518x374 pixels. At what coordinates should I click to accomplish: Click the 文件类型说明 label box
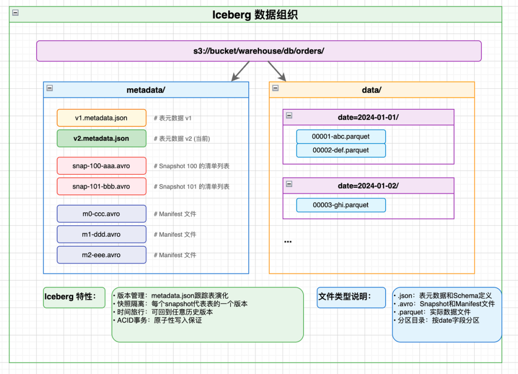(x=351, y=298)
